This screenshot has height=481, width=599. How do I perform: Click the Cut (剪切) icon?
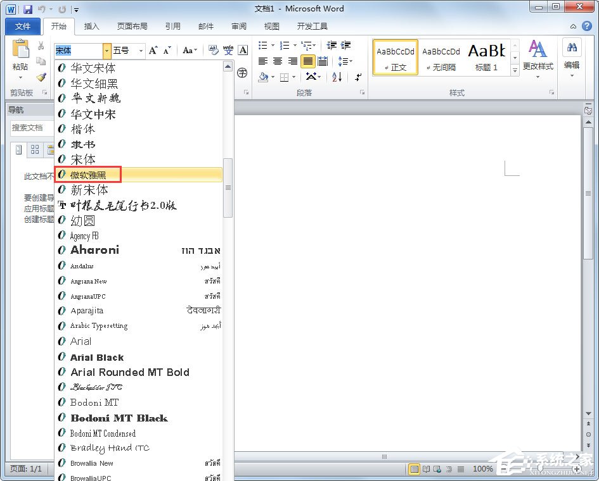(41, 46)
